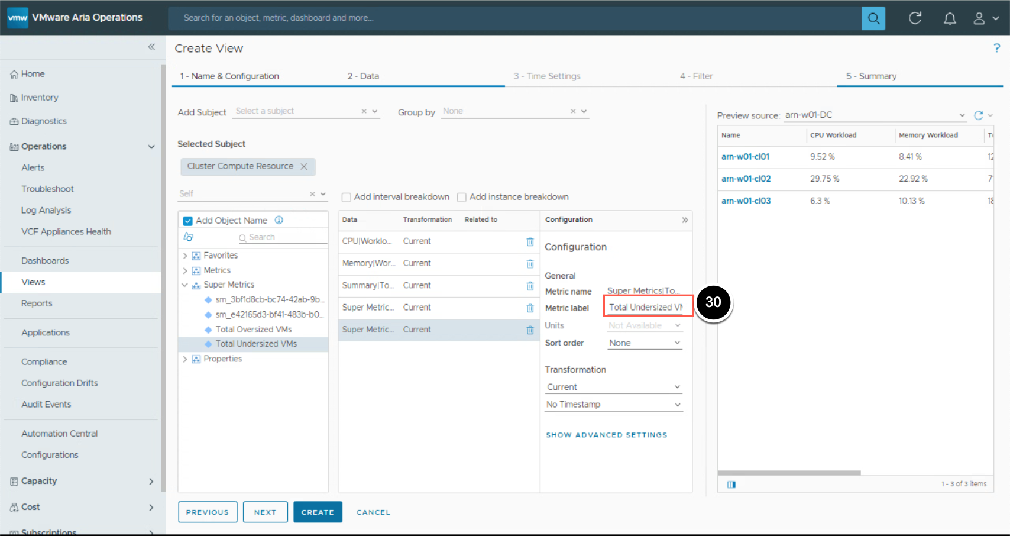1010x536 pixels.
Task: Open the help question mark icon
Action: [996, 48]
